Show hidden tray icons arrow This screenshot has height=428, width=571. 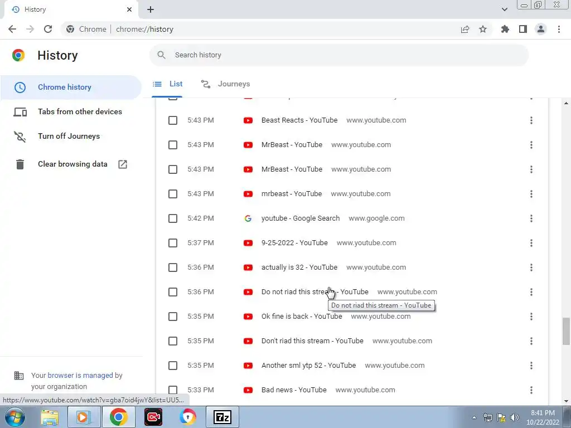tap(474, 417)
